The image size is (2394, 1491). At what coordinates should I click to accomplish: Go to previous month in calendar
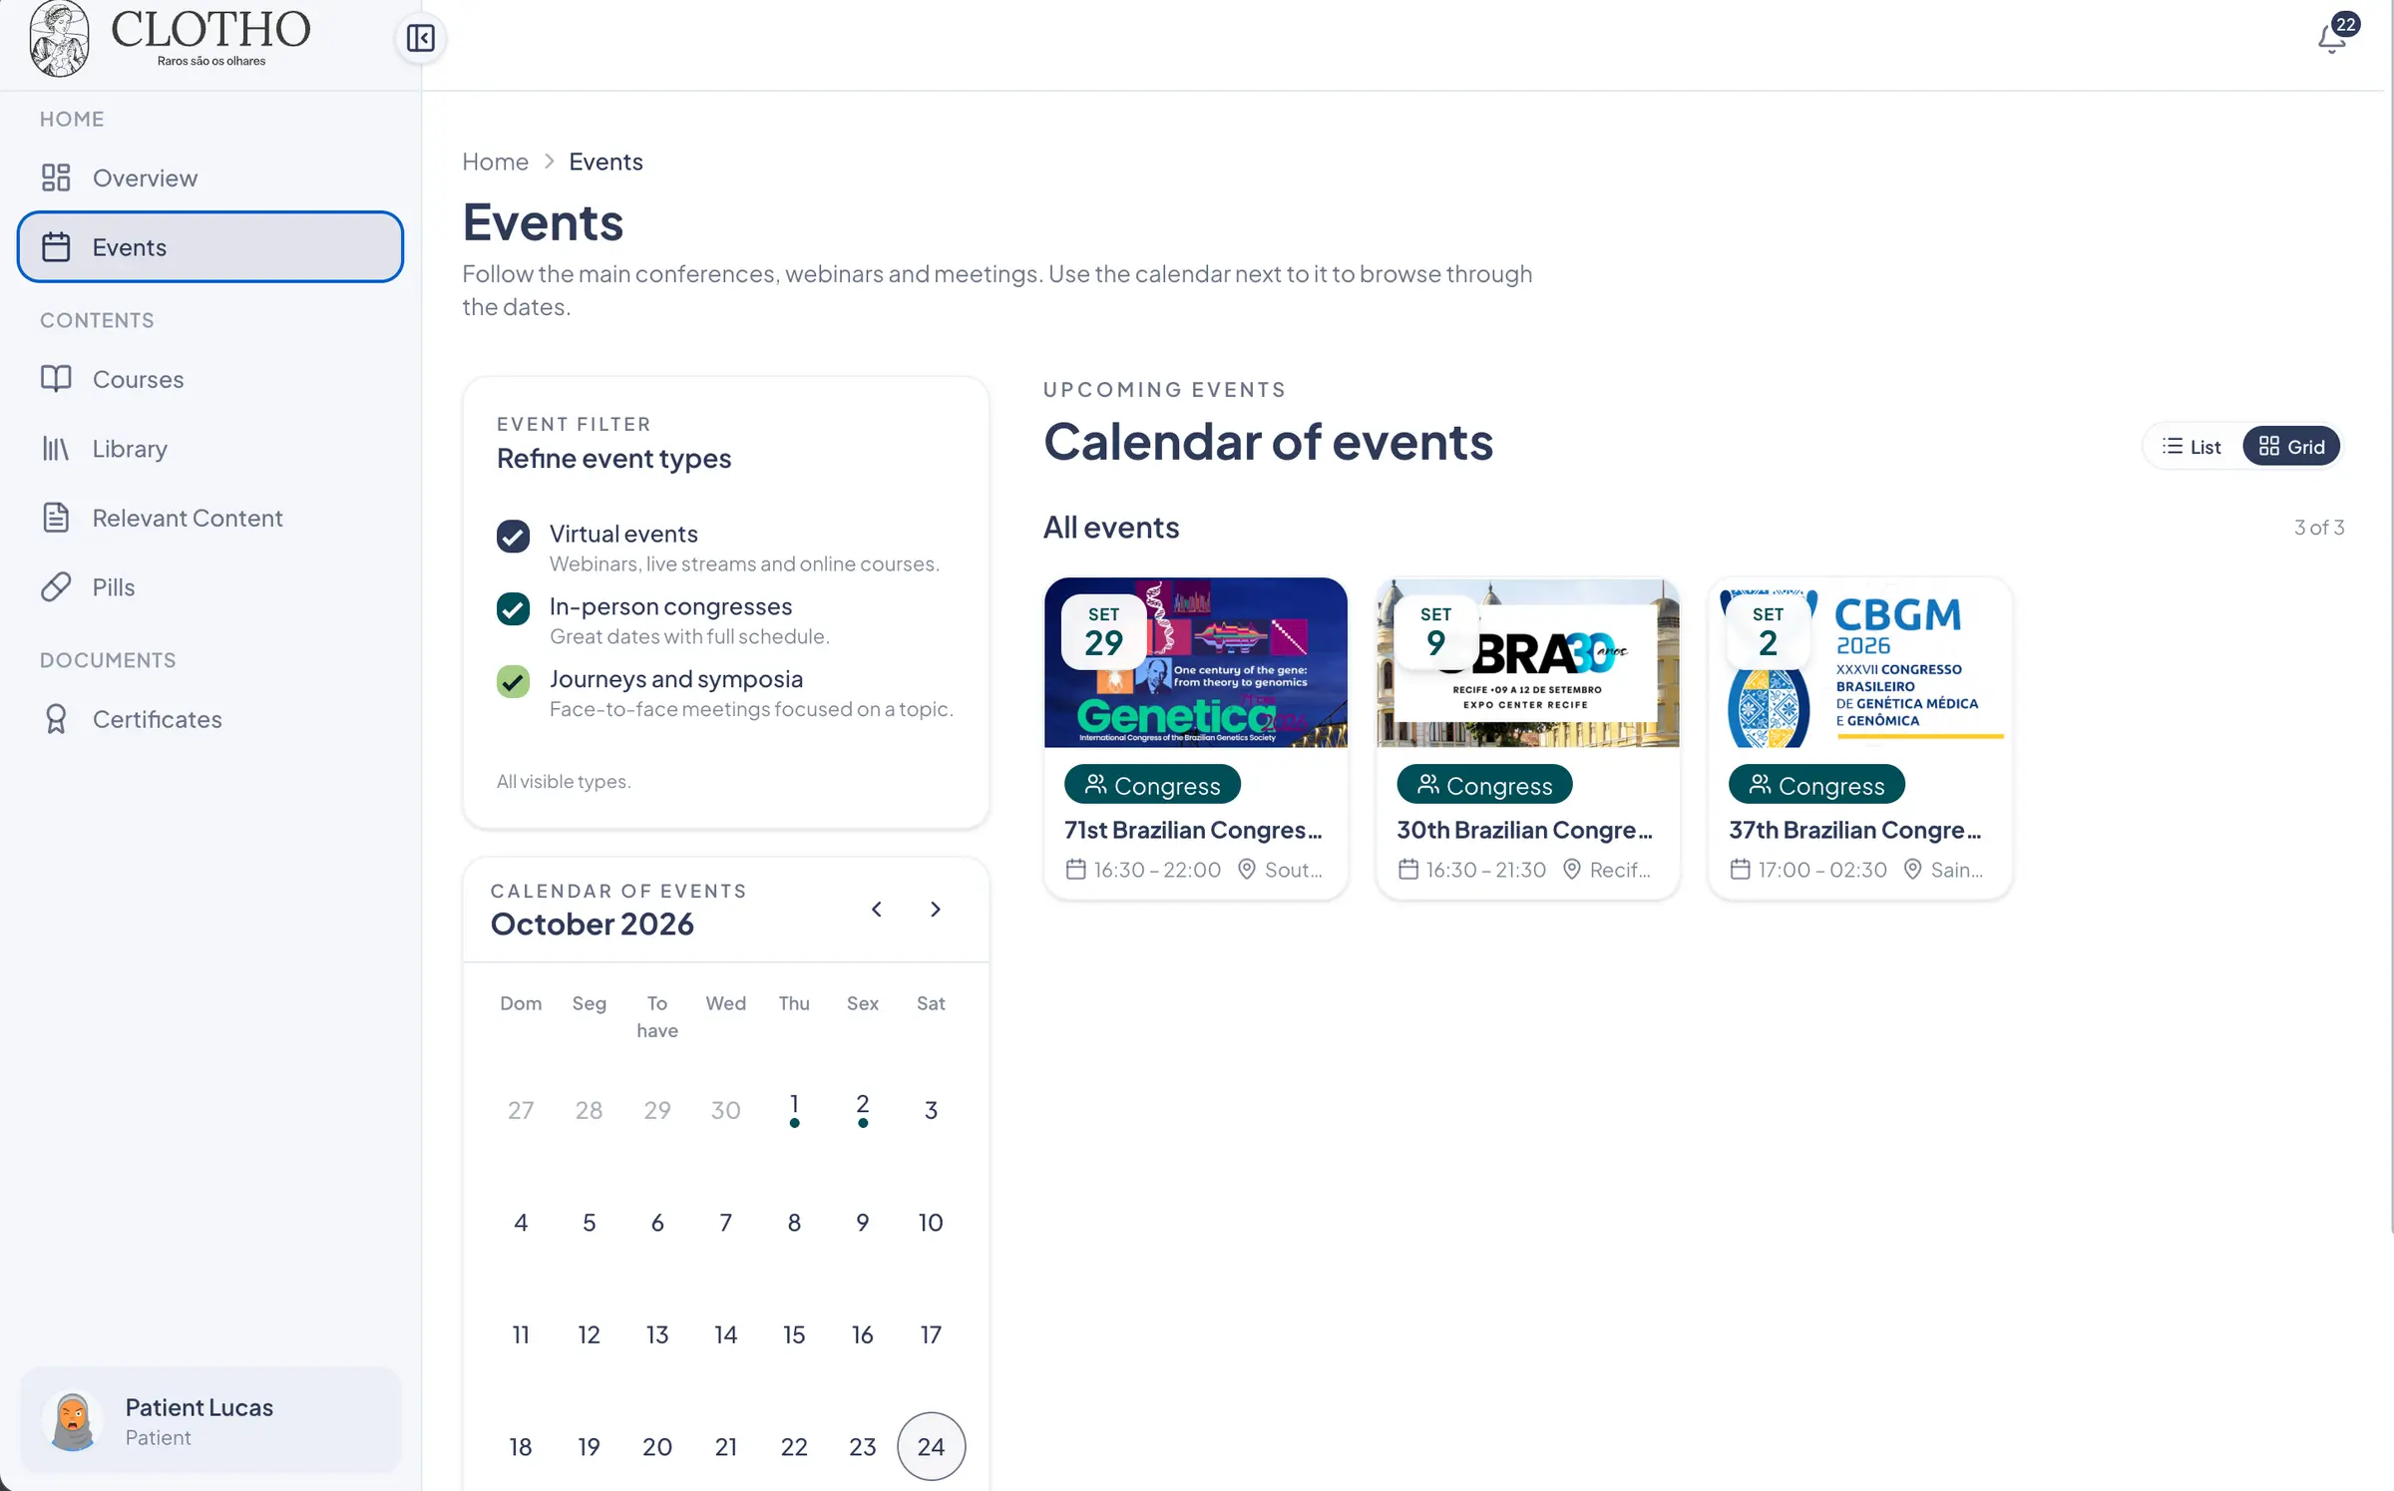tap(876, 909)
